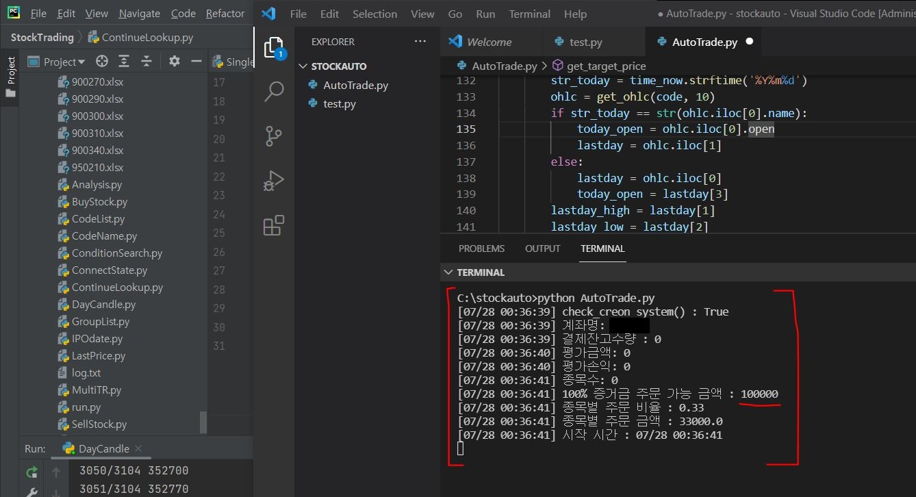
Task: Open VS Code Help menu
Action: 575,14
